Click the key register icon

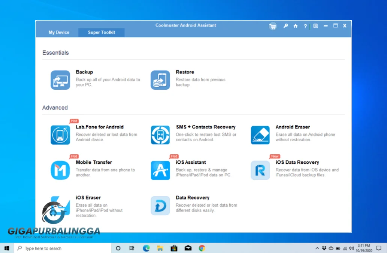pyautogui.click(x=286, y=26)
